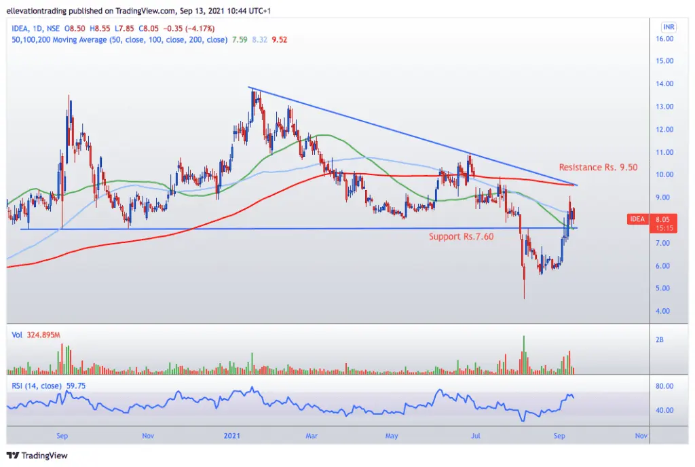This screenshot has width=695, height=467.
Task: Click the Vol 324.895M label
Action: 36,335
